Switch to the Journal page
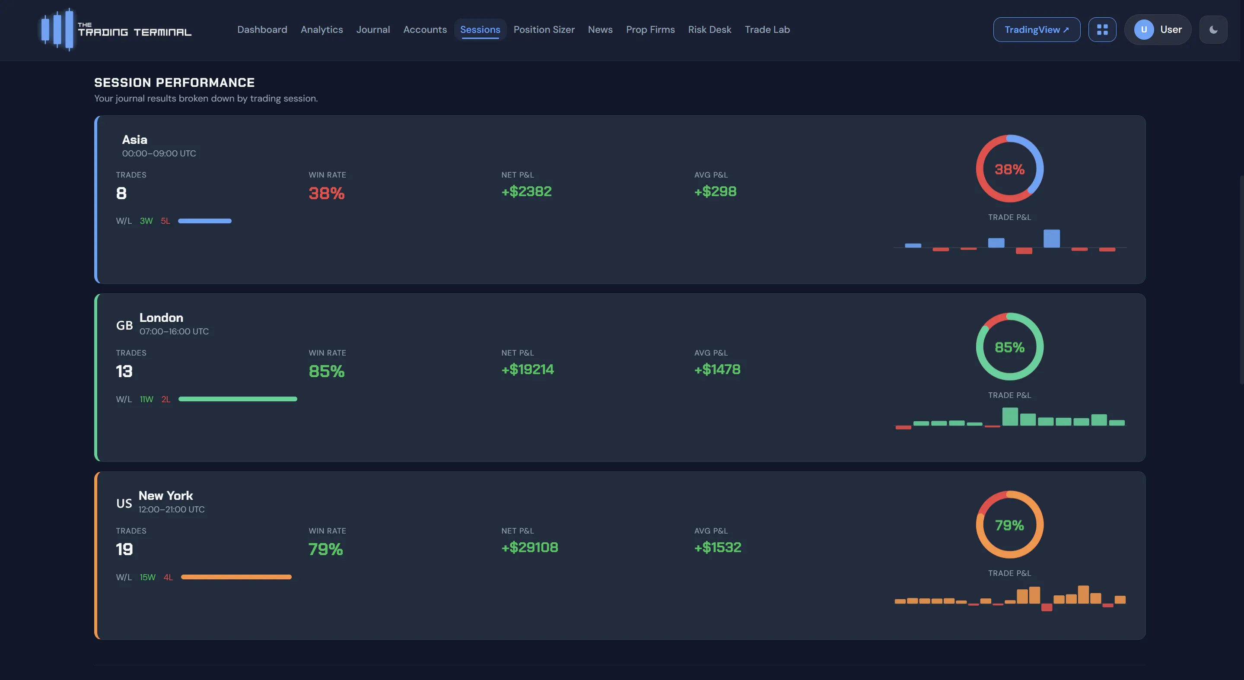The image size is (1244, 680). 373,29
